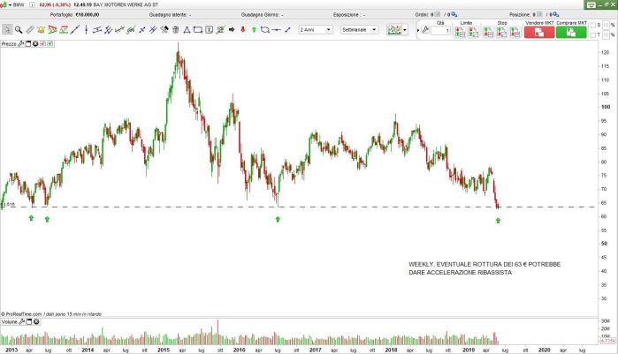The width and height of the screenshot is (618, 354).
Task: Pick the green up arrow marker tool
Action: click(254, 29)
